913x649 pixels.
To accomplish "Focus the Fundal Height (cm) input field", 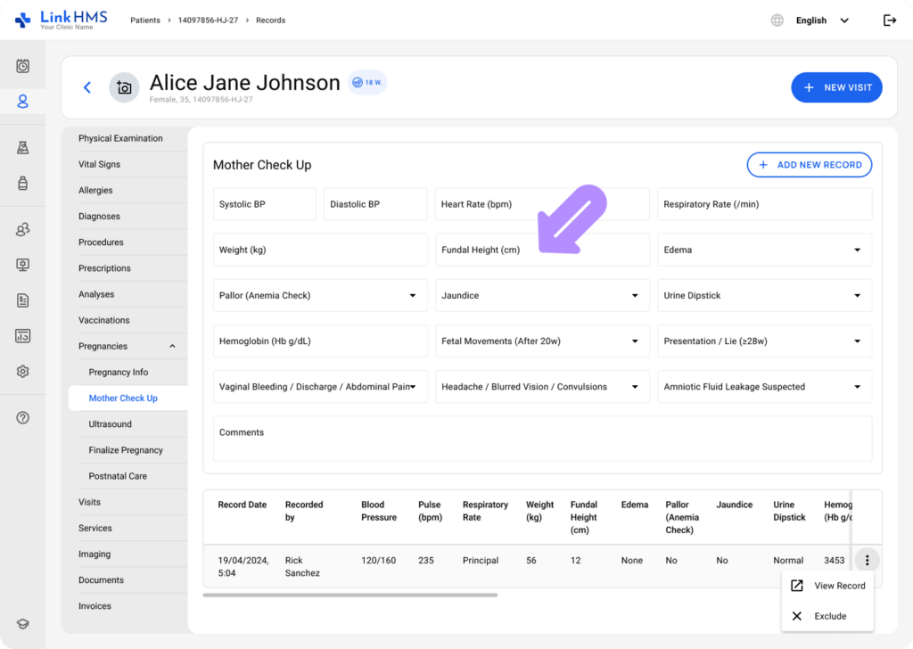I will (x=542, y=250).
